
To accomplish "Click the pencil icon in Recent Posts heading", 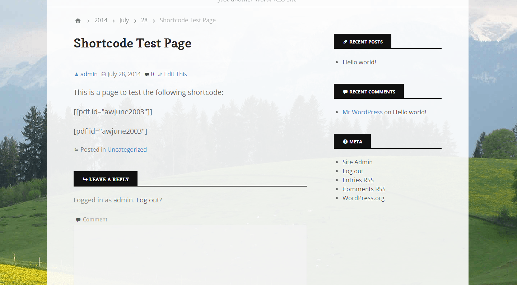I will coord(345,42).
